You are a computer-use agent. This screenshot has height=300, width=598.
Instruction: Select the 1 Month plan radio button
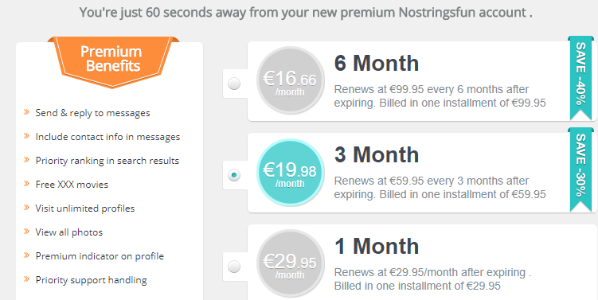tap(234, 267)
